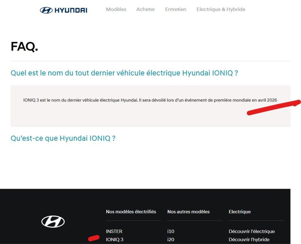Click the Nos modèles électrifiés footer heading
The width and height of the screenshot is (301, 244).
131,212
